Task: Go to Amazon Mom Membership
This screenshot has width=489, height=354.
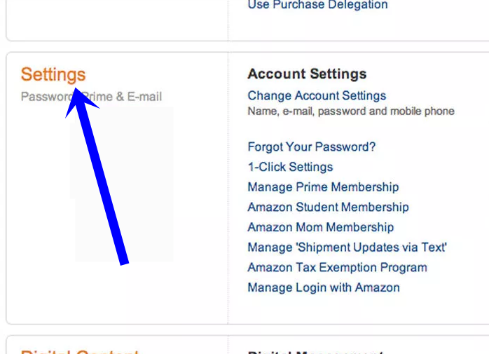Action: coord(321,227)
